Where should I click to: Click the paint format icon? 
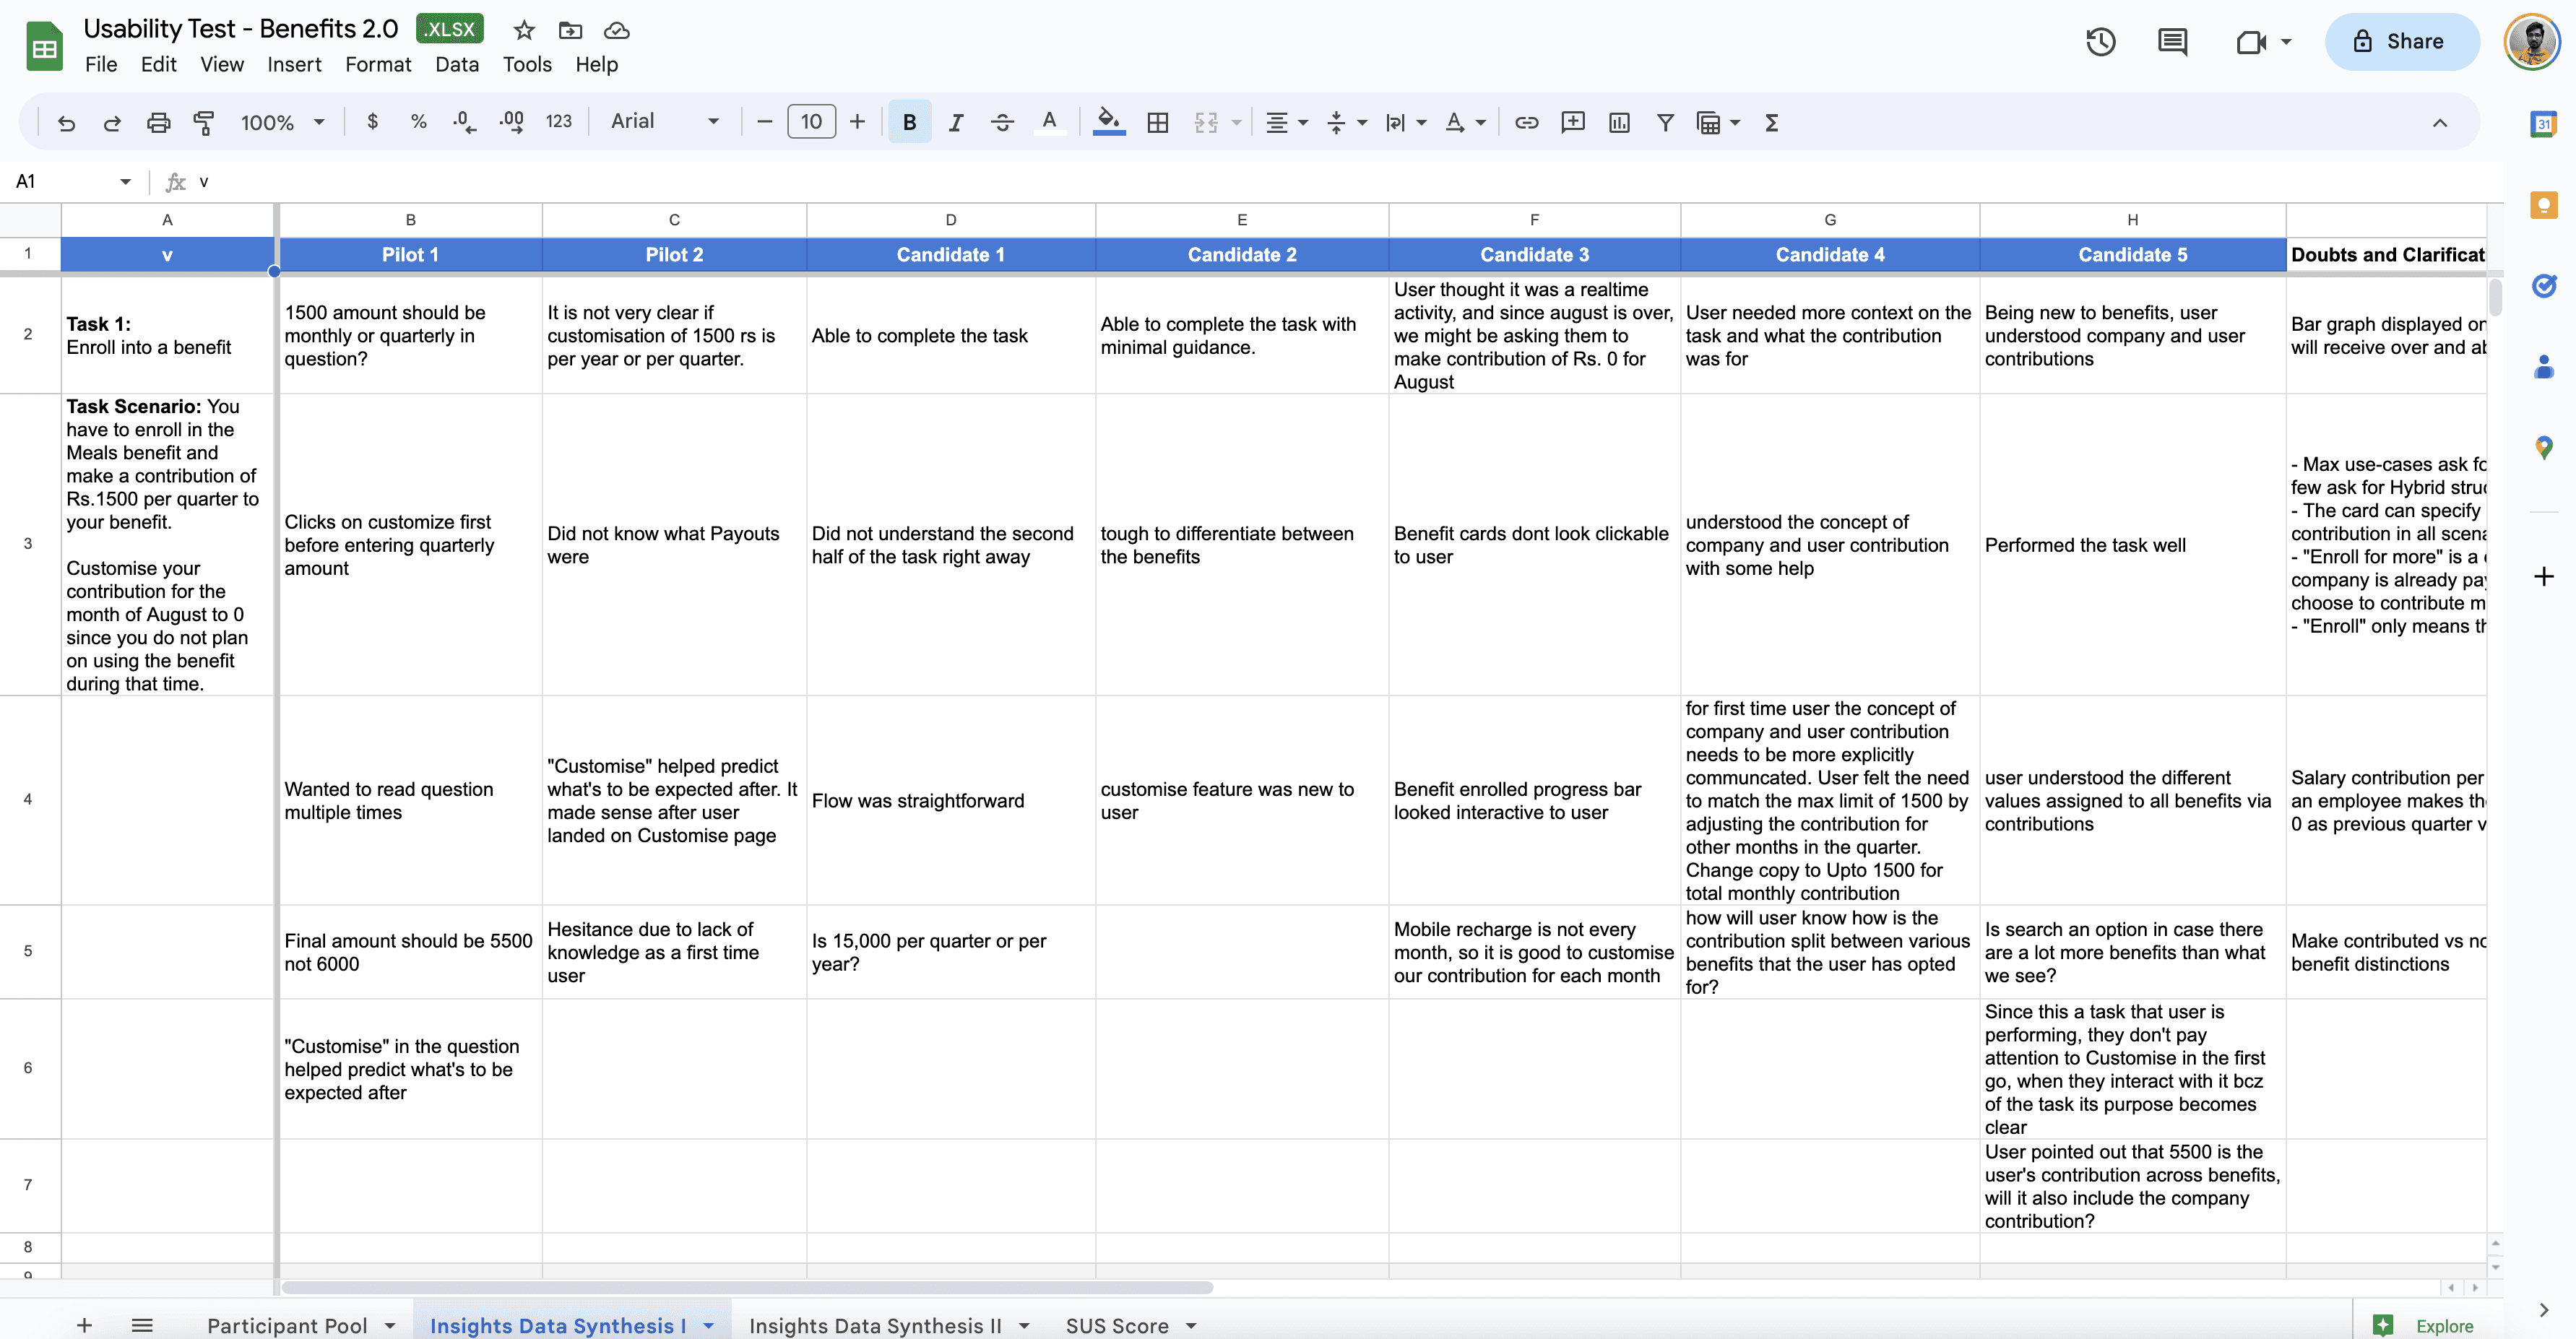coord(204,122)
